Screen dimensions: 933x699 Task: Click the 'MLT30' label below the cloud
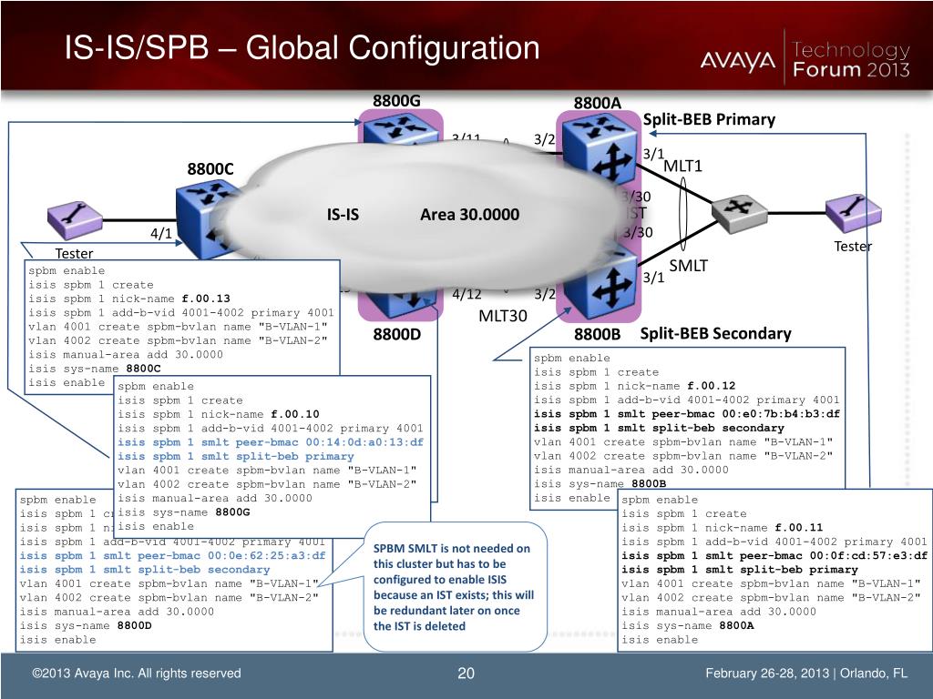(x=503, y=316)
